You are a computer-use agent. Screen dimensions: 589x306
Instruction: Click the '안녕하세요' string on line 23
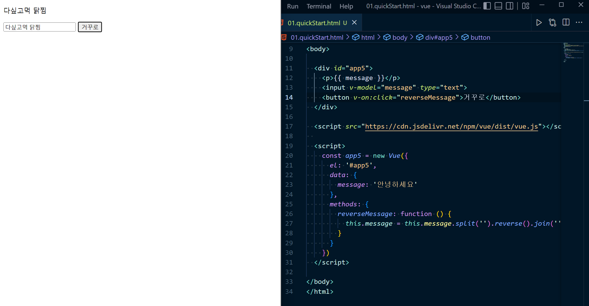click(x=395, y=185)
